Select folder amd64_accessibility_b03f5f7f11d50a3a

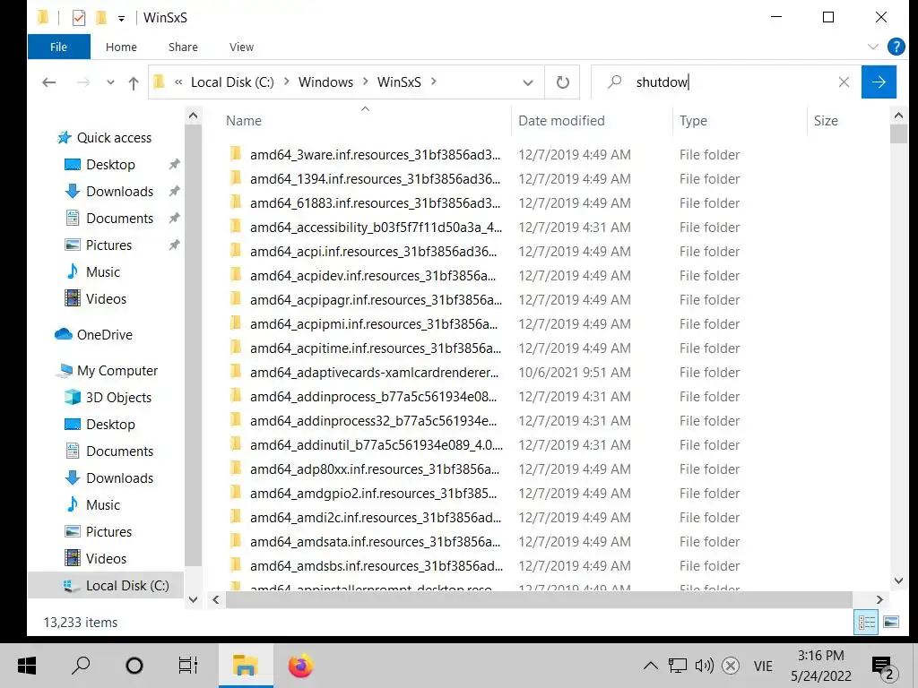pyautogui.click(x=376, y=227)
